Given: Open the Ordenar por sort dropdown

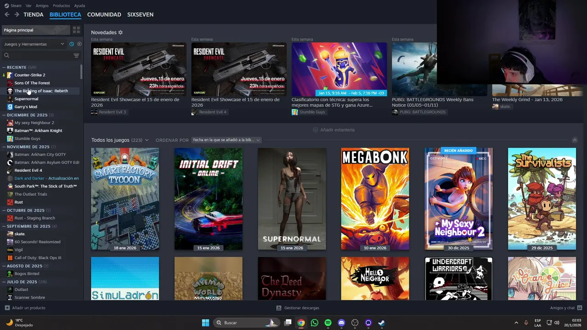Looking at the screenshot, I should [226, 140].
